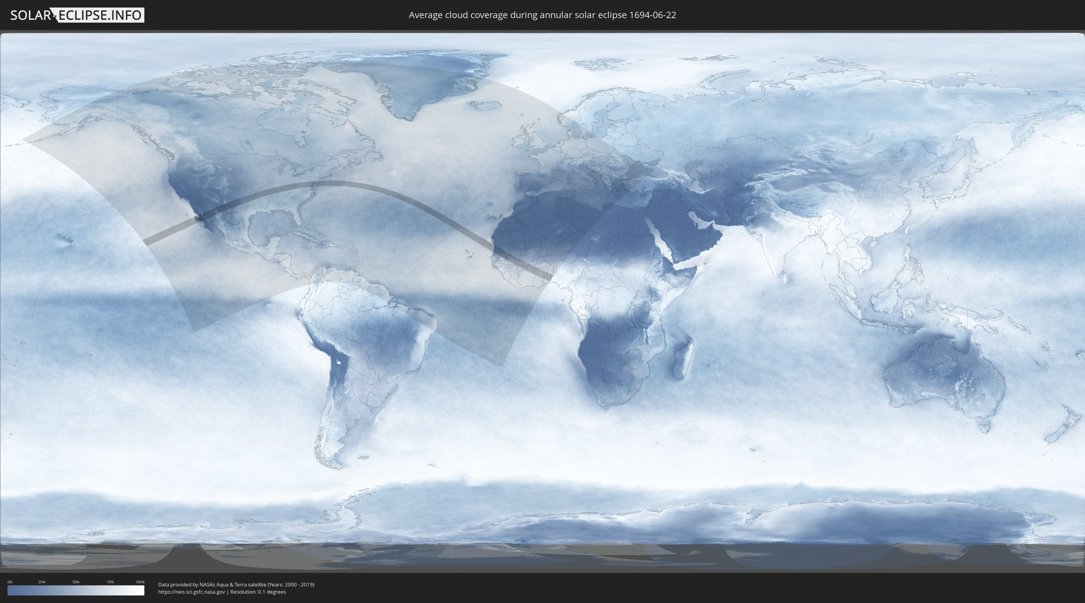Click the SOLAR-ECLIPSE.INFO logo
This screenshot has width=1085, height=603.
click(x=77, y=15)
